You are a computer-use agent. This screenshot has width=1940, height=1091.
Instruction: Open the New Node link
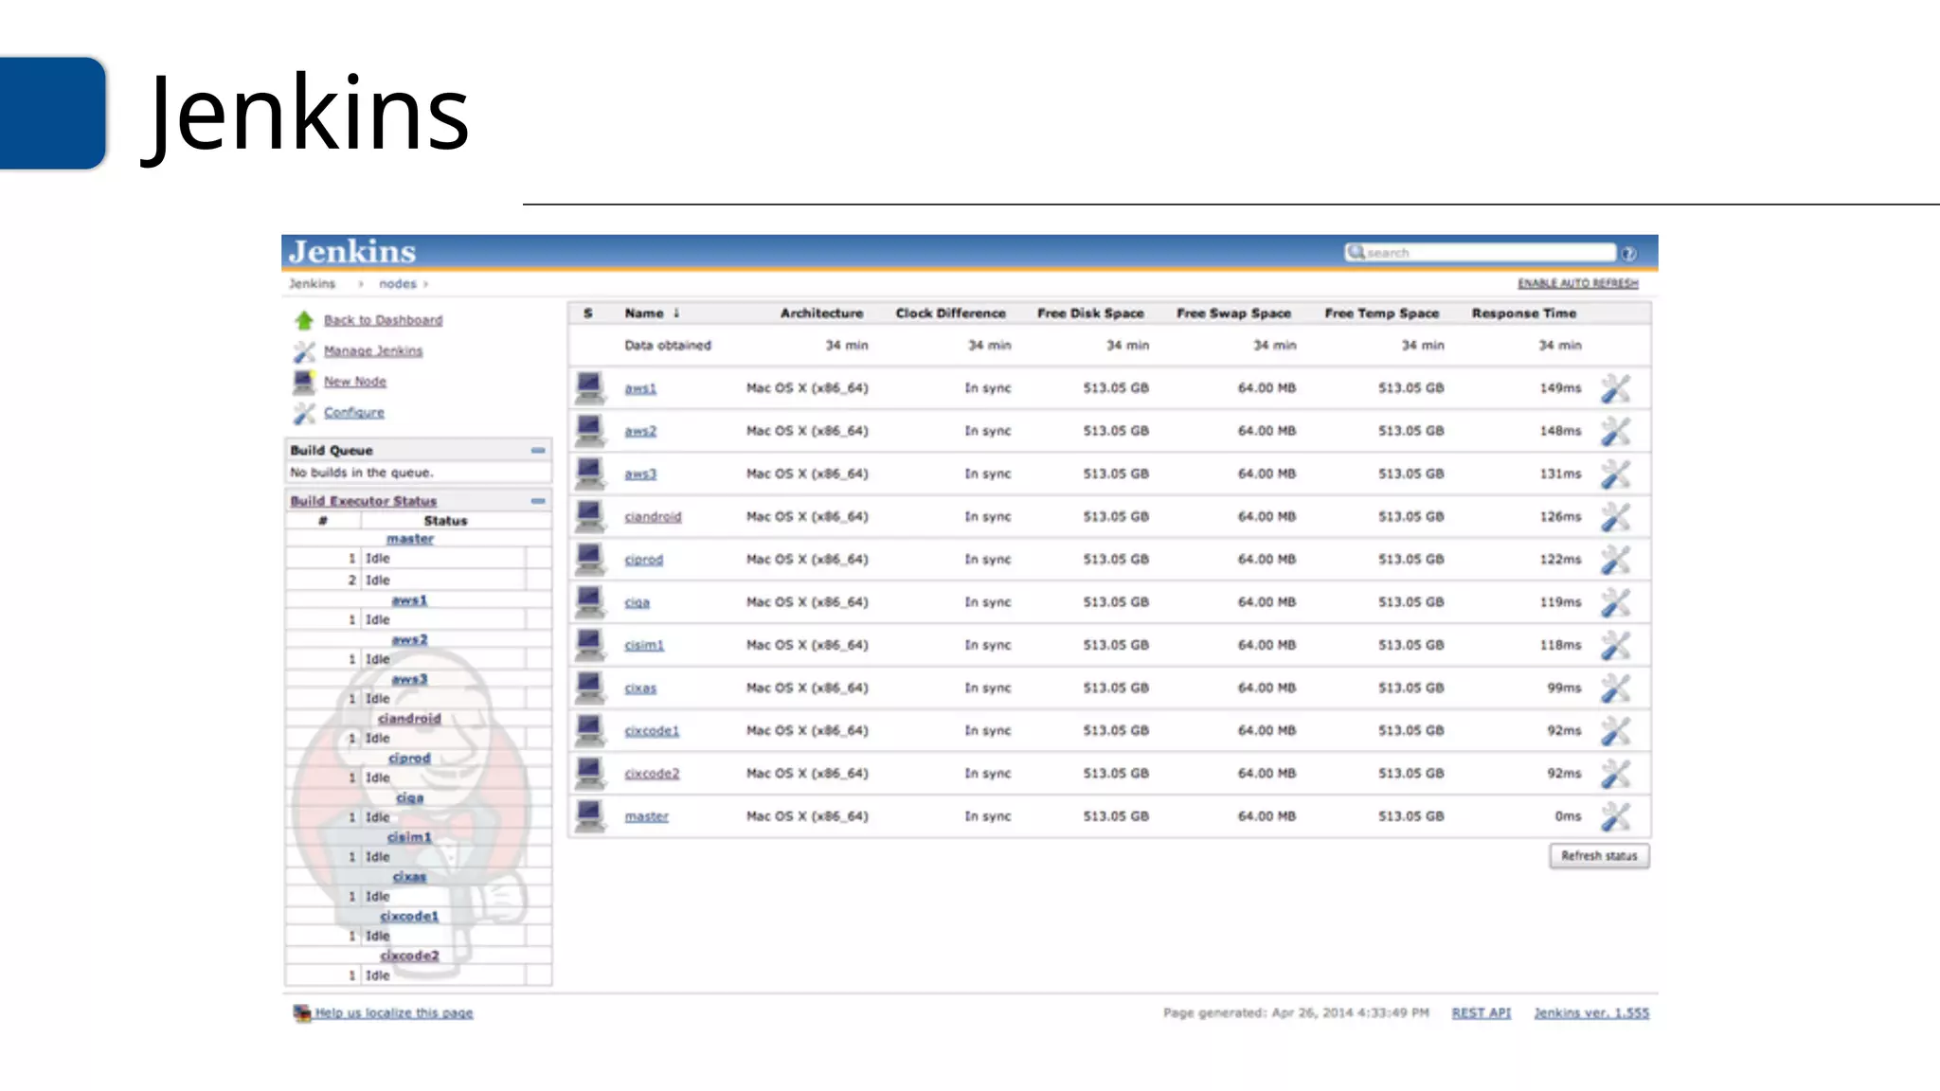point(355,382)
